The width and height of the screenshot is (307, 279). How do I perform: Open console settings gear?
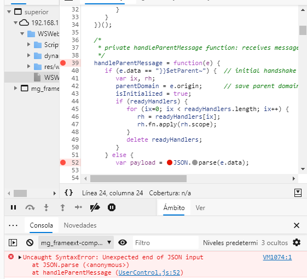point(297,242)
